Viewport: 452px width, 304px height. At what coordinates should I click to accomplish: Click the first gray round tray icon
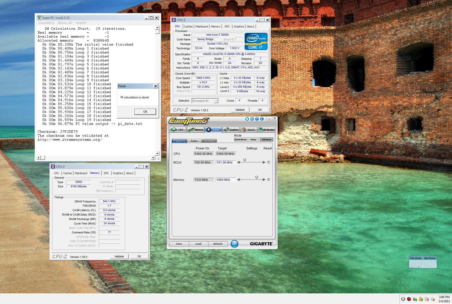pos(403,299)
